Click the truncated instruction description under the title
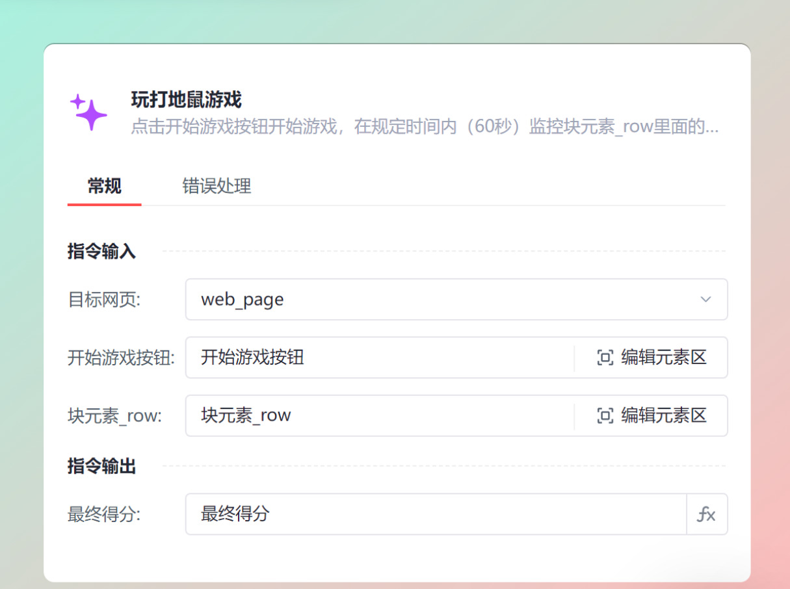Screen dimensions: 790x589 (424, 126)
